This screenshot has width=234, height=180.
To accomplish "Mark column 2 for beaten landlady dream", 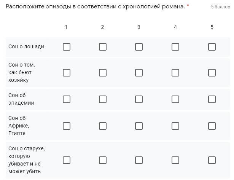I will click(x=103, y=73).
